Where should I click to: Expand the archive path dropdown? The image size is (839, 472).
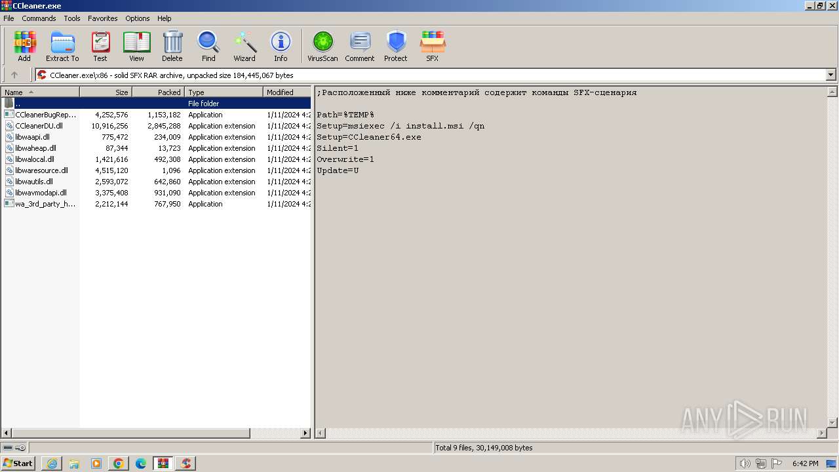830,75
